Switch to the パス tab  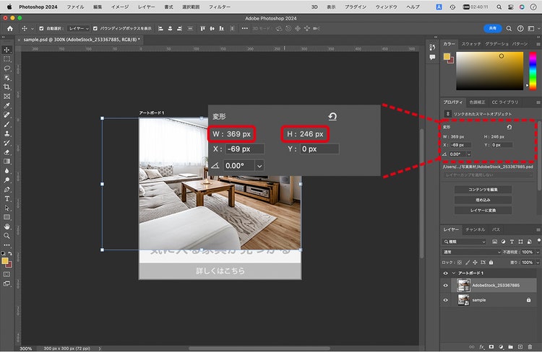[496, 229]
